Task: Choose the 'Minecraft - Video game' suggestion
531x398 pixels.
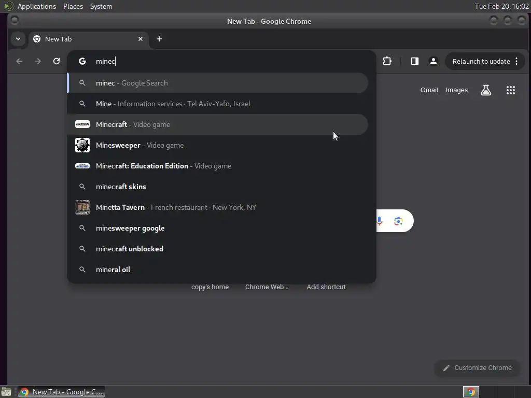Action: (218, 124)
